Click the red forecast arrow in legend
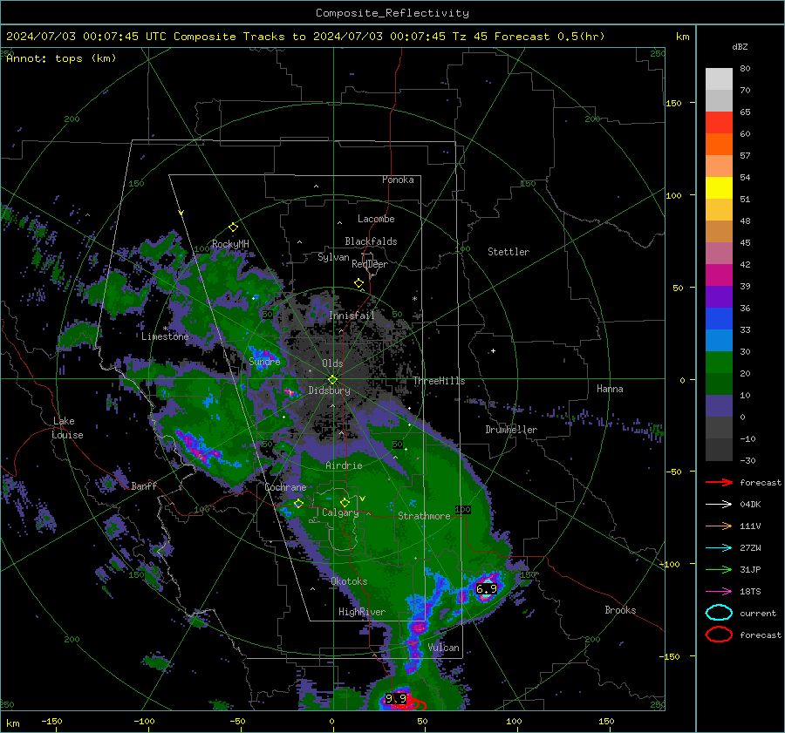Screen dimensions: 785x733 719,482
